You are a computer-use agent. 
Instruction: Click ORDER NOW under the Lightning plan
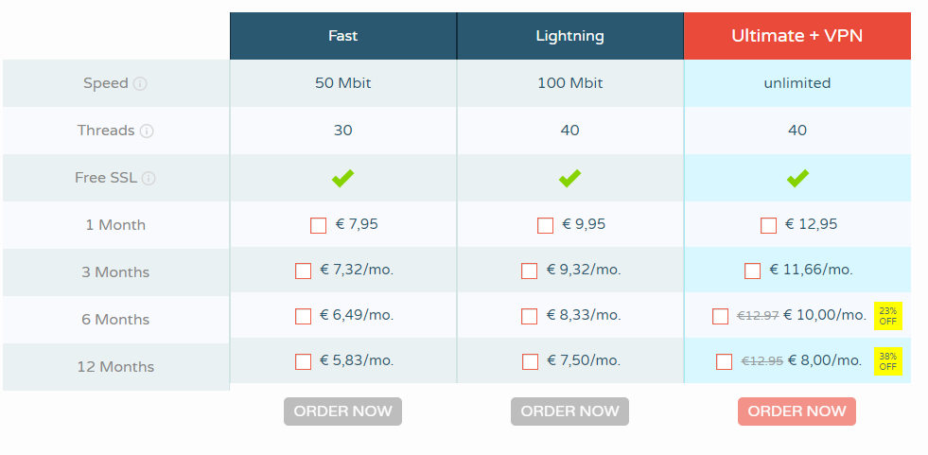[569, 411]
